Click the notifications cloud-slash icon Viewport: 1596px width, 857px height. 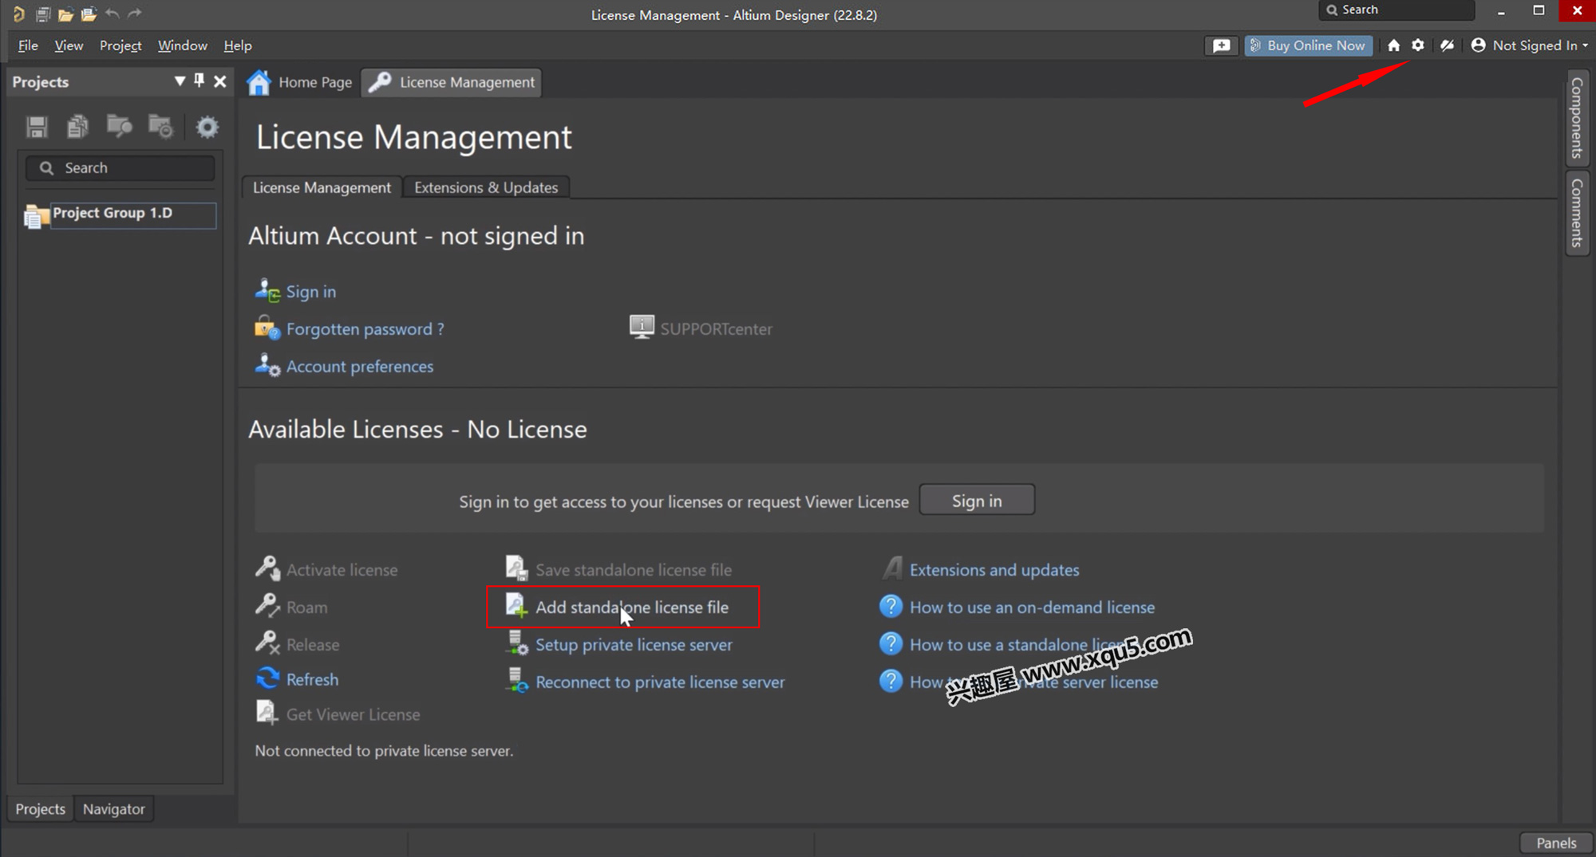tap(1447, 45)
